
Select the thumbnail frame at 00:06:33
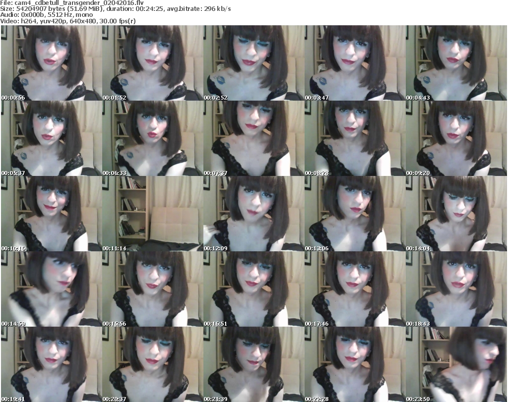(x=153, y=138)
